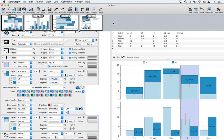Open the Stack X & Y dropdown

pos(84,40)
